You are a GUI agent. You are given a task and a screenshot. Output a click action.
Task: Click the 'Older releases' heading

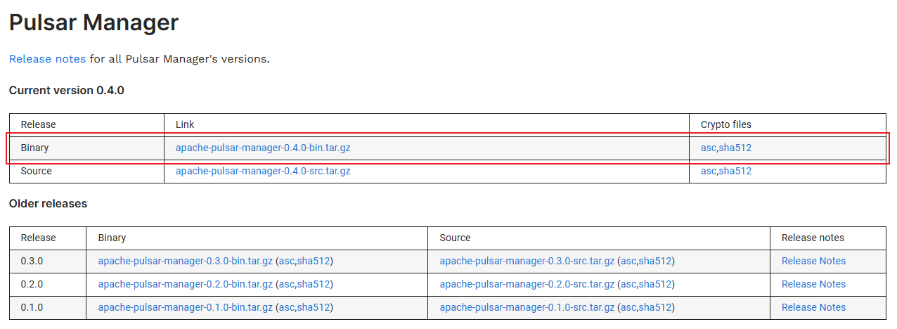point(49,203)
